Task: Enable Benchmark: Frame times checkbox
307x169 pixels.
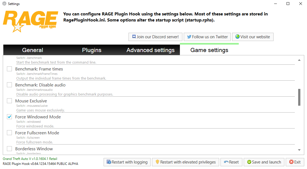Action: tap(9, 69)
